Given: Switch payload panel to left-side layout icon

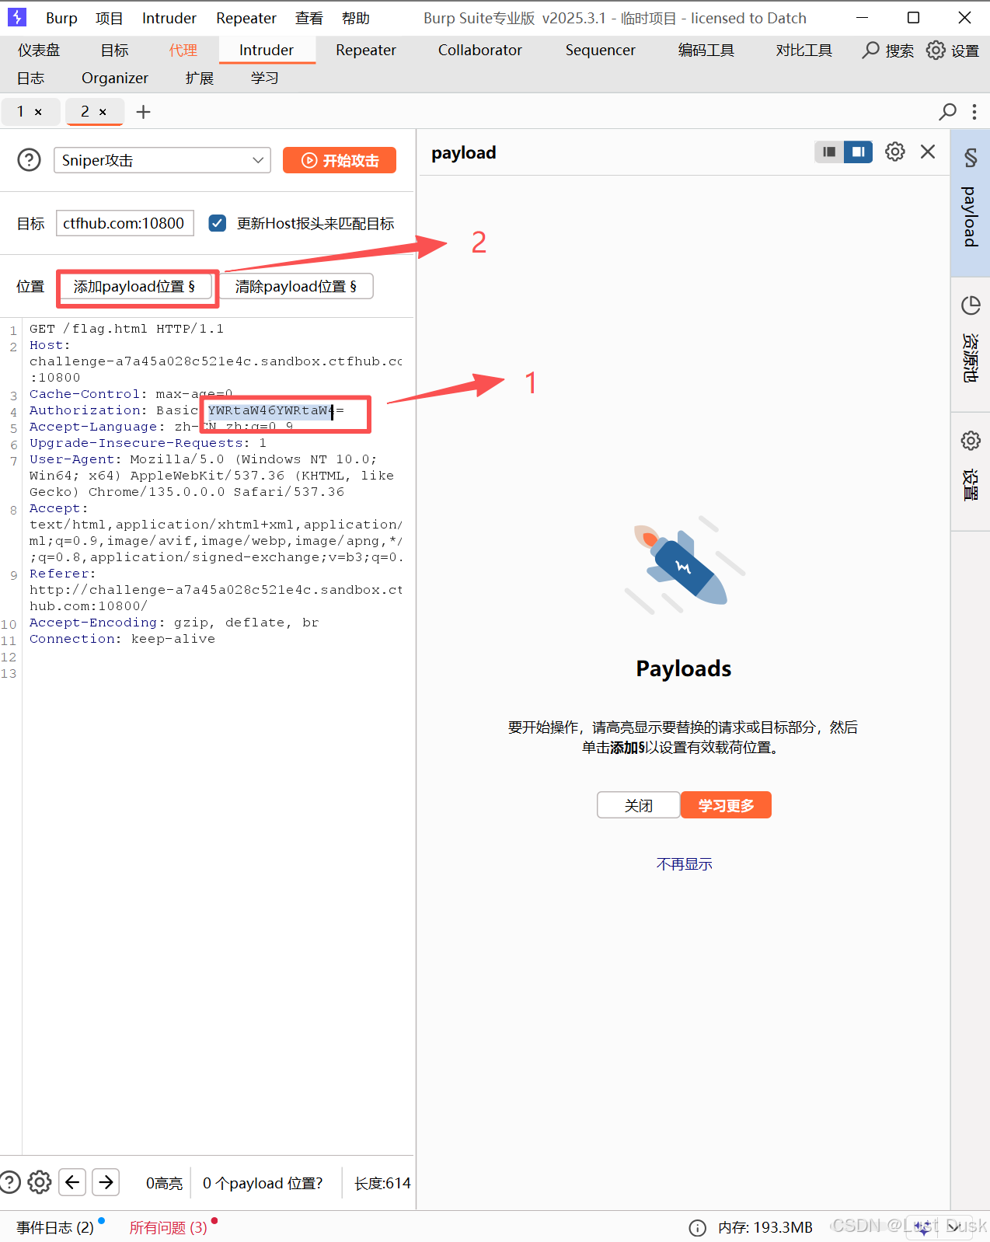Looking at the screenshot, I should click(x=829, y=152).
